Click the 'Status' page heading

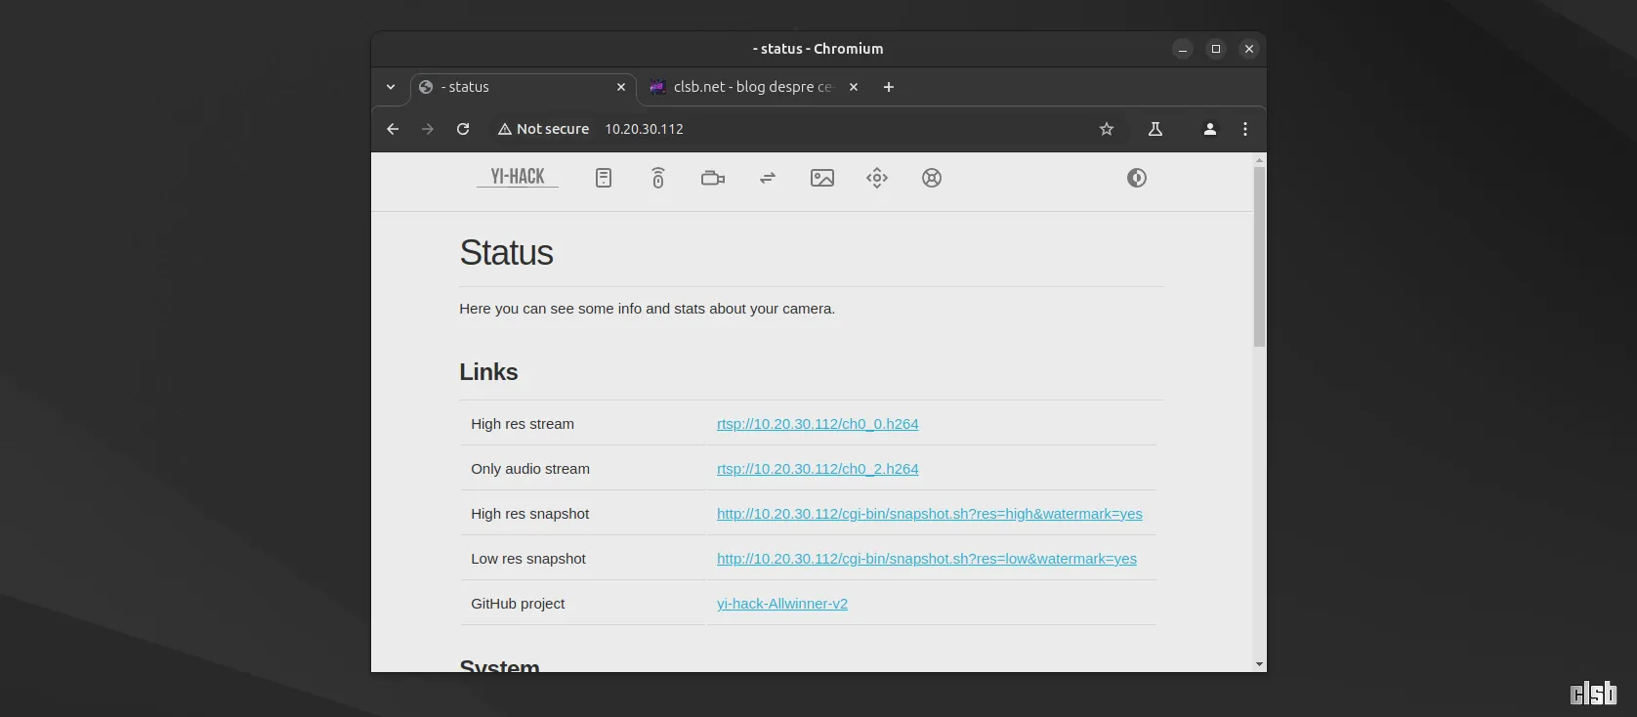click(x=506, y=253)
